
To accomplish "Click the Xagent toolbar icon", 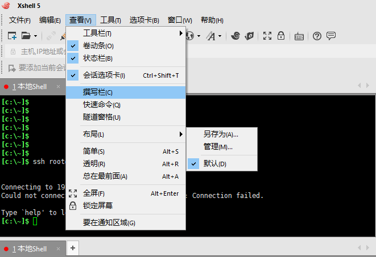I will pyautogui.click(x=249, y=36).
